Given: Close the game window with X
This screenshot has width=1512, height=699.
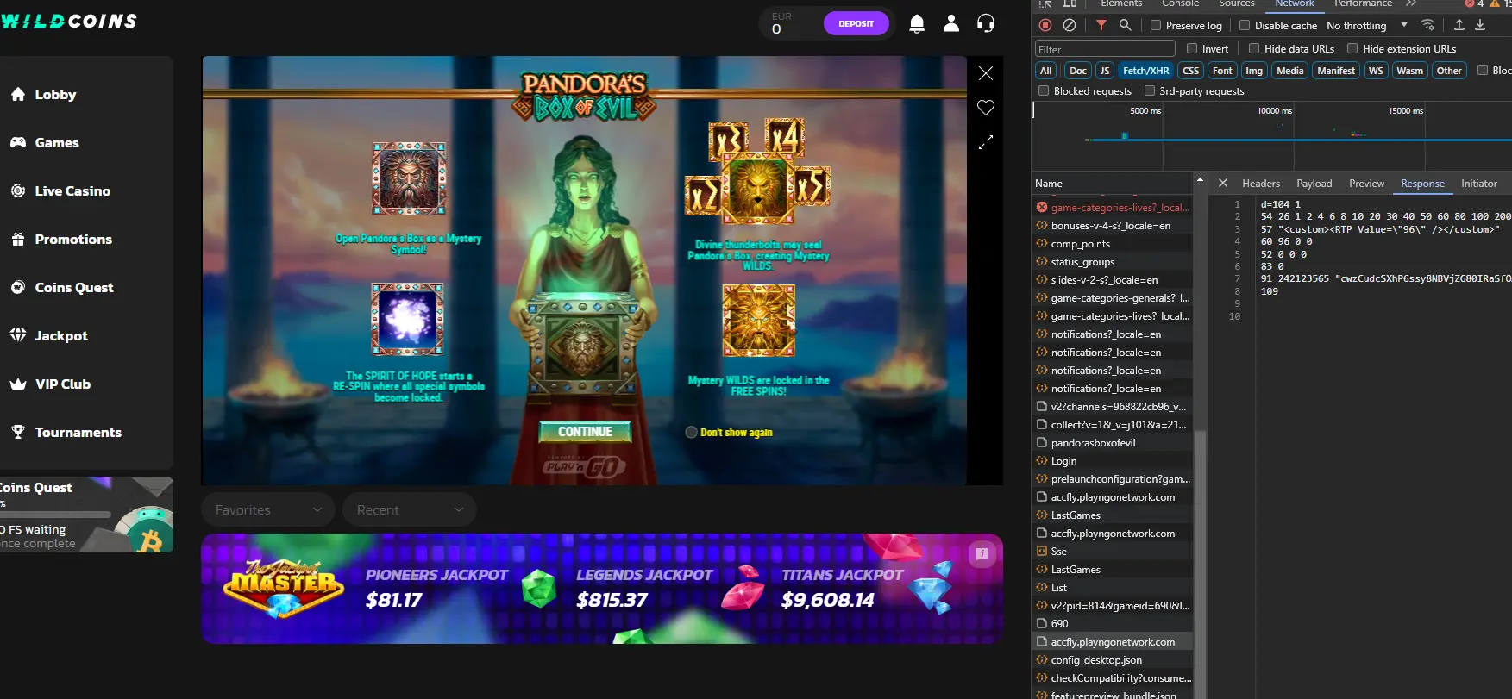Looking at the screenshot, I should coord(986,73).
